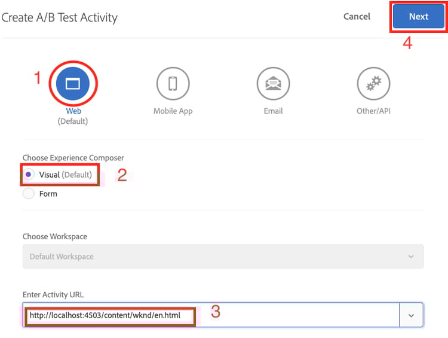Click the "Choose Experience Composer" heading
The width and height of the screenshot is (448, 338).
click(73, 158)
